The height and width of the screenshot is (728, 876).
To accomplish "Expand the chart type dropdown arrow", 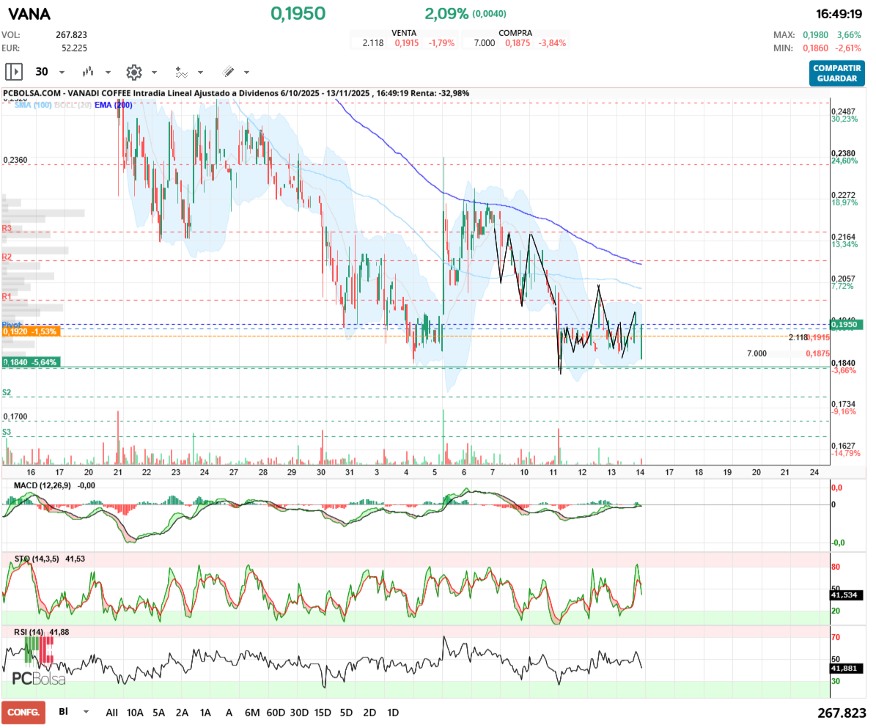I will click(x=108, y=73).
